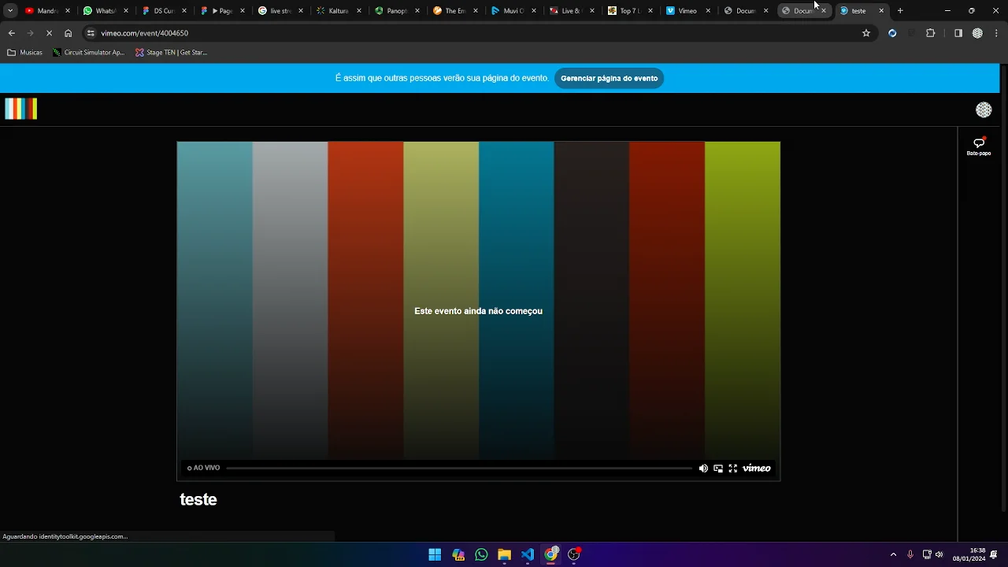Viewport: 1008px width, 567px height.
Task: Enter fullscreen in the Vimeo player
Action: pos(732,469)
